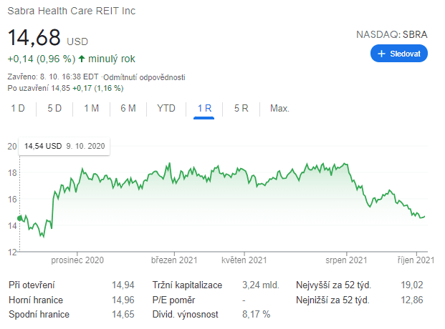The width and height of the screenshot is (445, 329).
Task: Click the 8,17 % dividend yield value
Action: tap(256, 315)
